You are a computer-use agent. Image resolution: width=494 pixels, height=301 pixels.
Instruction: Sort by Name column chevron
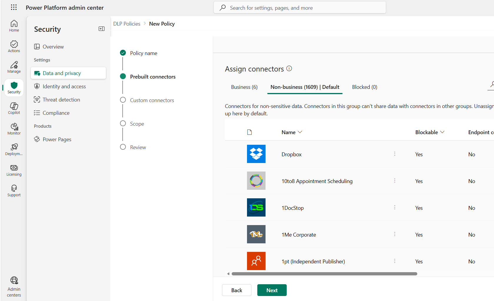[300, 132]
